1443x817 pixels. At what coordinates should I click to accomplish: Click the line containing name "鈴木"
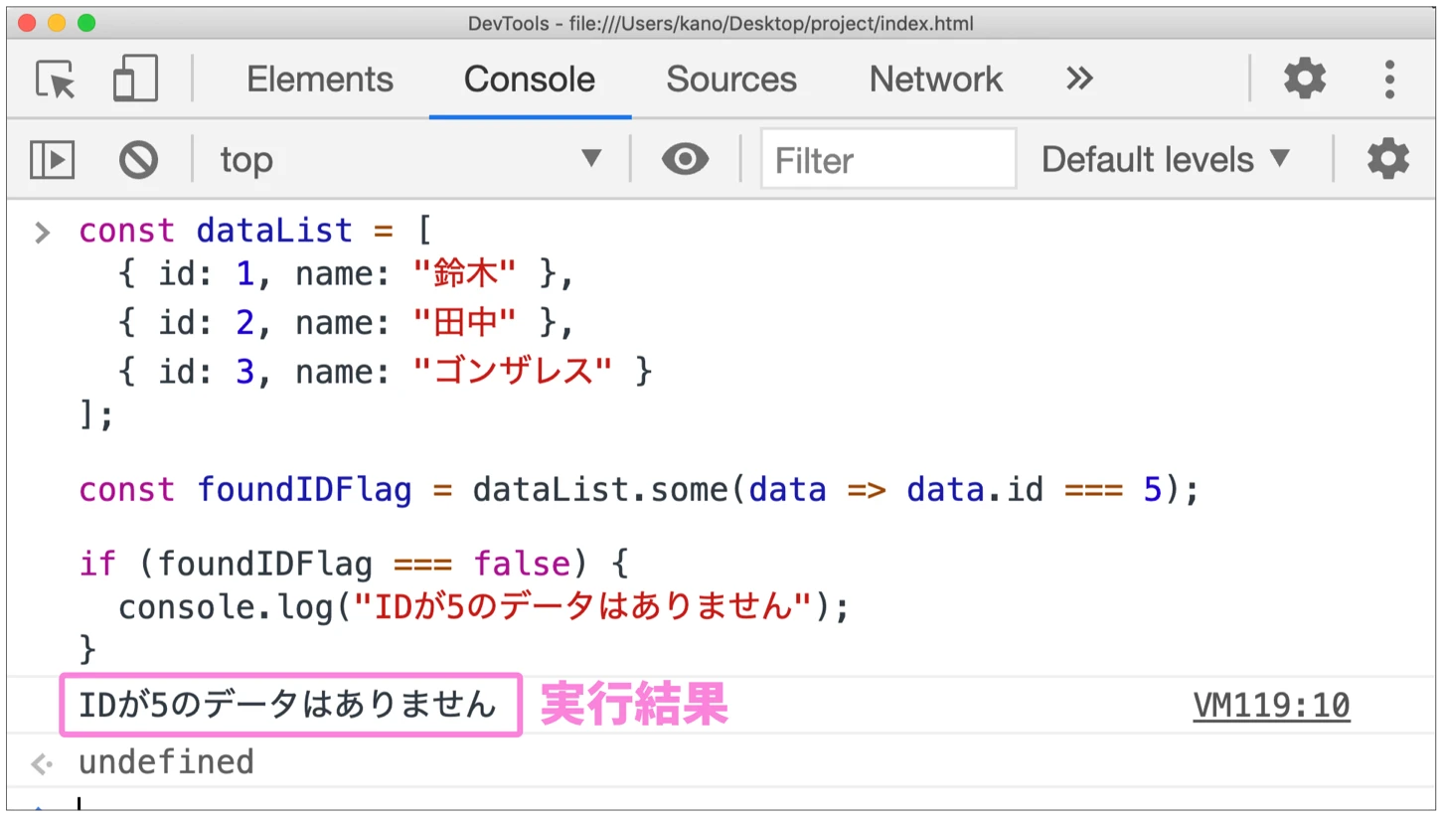pyautogui.click(x=346, y=274)
